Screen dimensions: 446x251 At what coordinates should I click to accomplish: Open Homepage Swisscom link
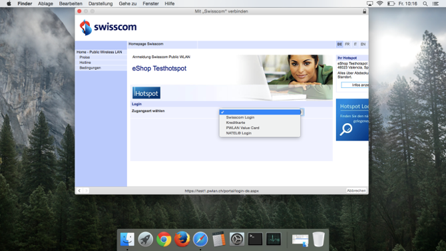tap(146, 44)
